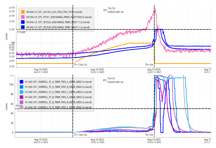Click the T1=-12m,12s cursor label in top plot
This screenshot has width=216, height=148.
click(80, 65)
